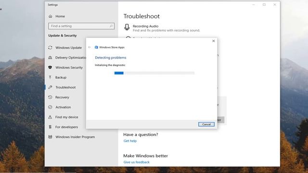308x173 pixels.
Task: Select the Backup upload arrow icon
Action: [x=50, y=77]
